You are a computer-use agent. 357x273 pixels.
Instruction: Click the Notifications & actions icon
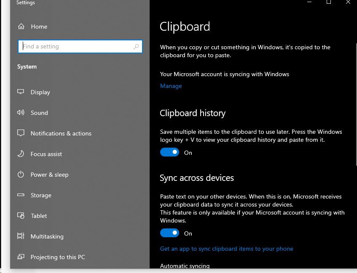coord(21,133)
